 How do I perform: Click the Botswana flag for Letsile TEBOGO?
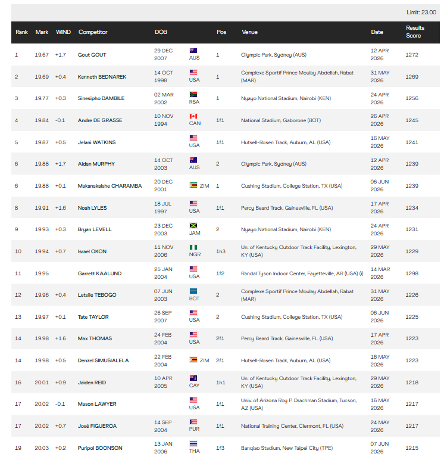193,291
